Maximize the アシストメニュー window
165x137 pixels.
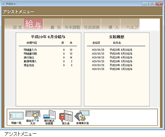click(152, 4)
